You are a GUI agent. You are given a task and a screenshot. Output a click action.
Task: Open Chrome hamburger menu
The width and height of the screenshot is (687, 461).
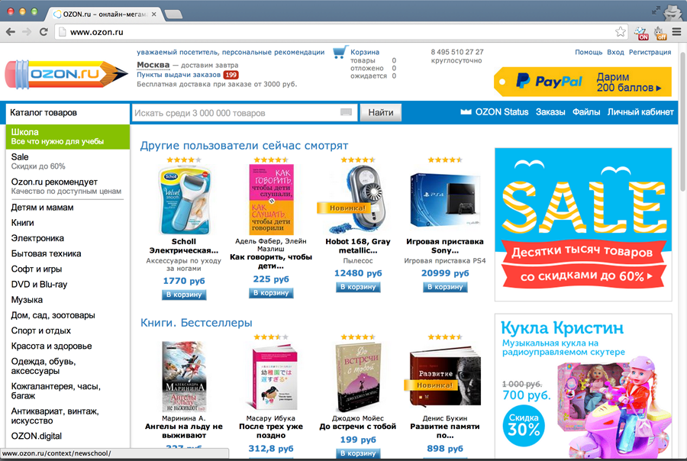click(x=676, y=32)
